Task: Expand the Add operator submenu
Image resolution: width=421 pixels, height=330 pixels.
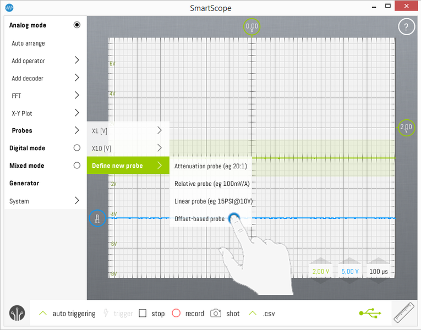Action: 76,61
